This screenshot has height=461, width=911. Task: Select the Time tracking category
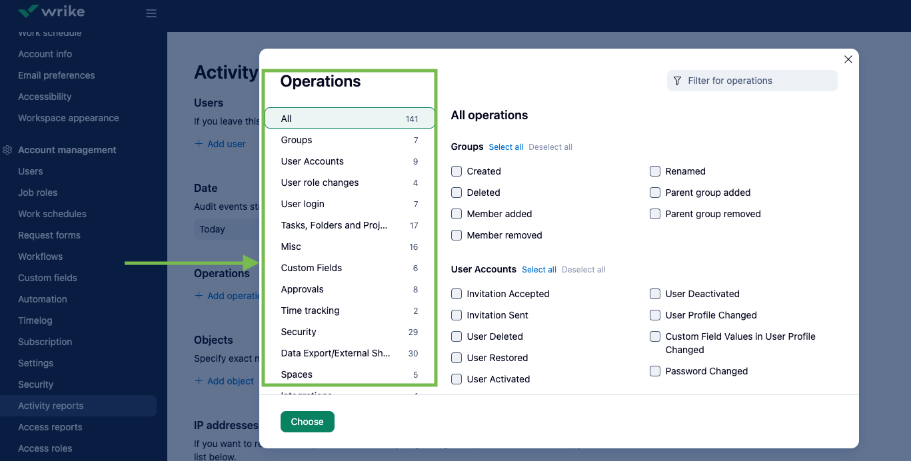[350, 310]
